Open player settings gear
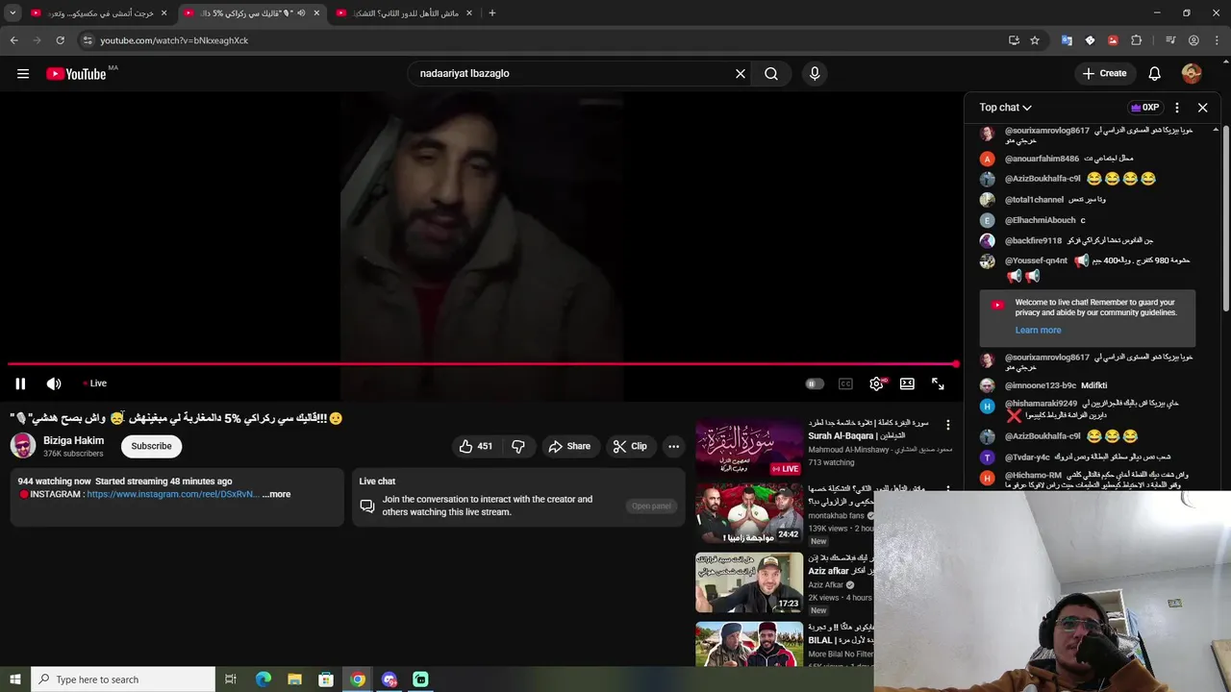Screen dimensions: 1231x692 pyautogui.click(x=876, y=383)
